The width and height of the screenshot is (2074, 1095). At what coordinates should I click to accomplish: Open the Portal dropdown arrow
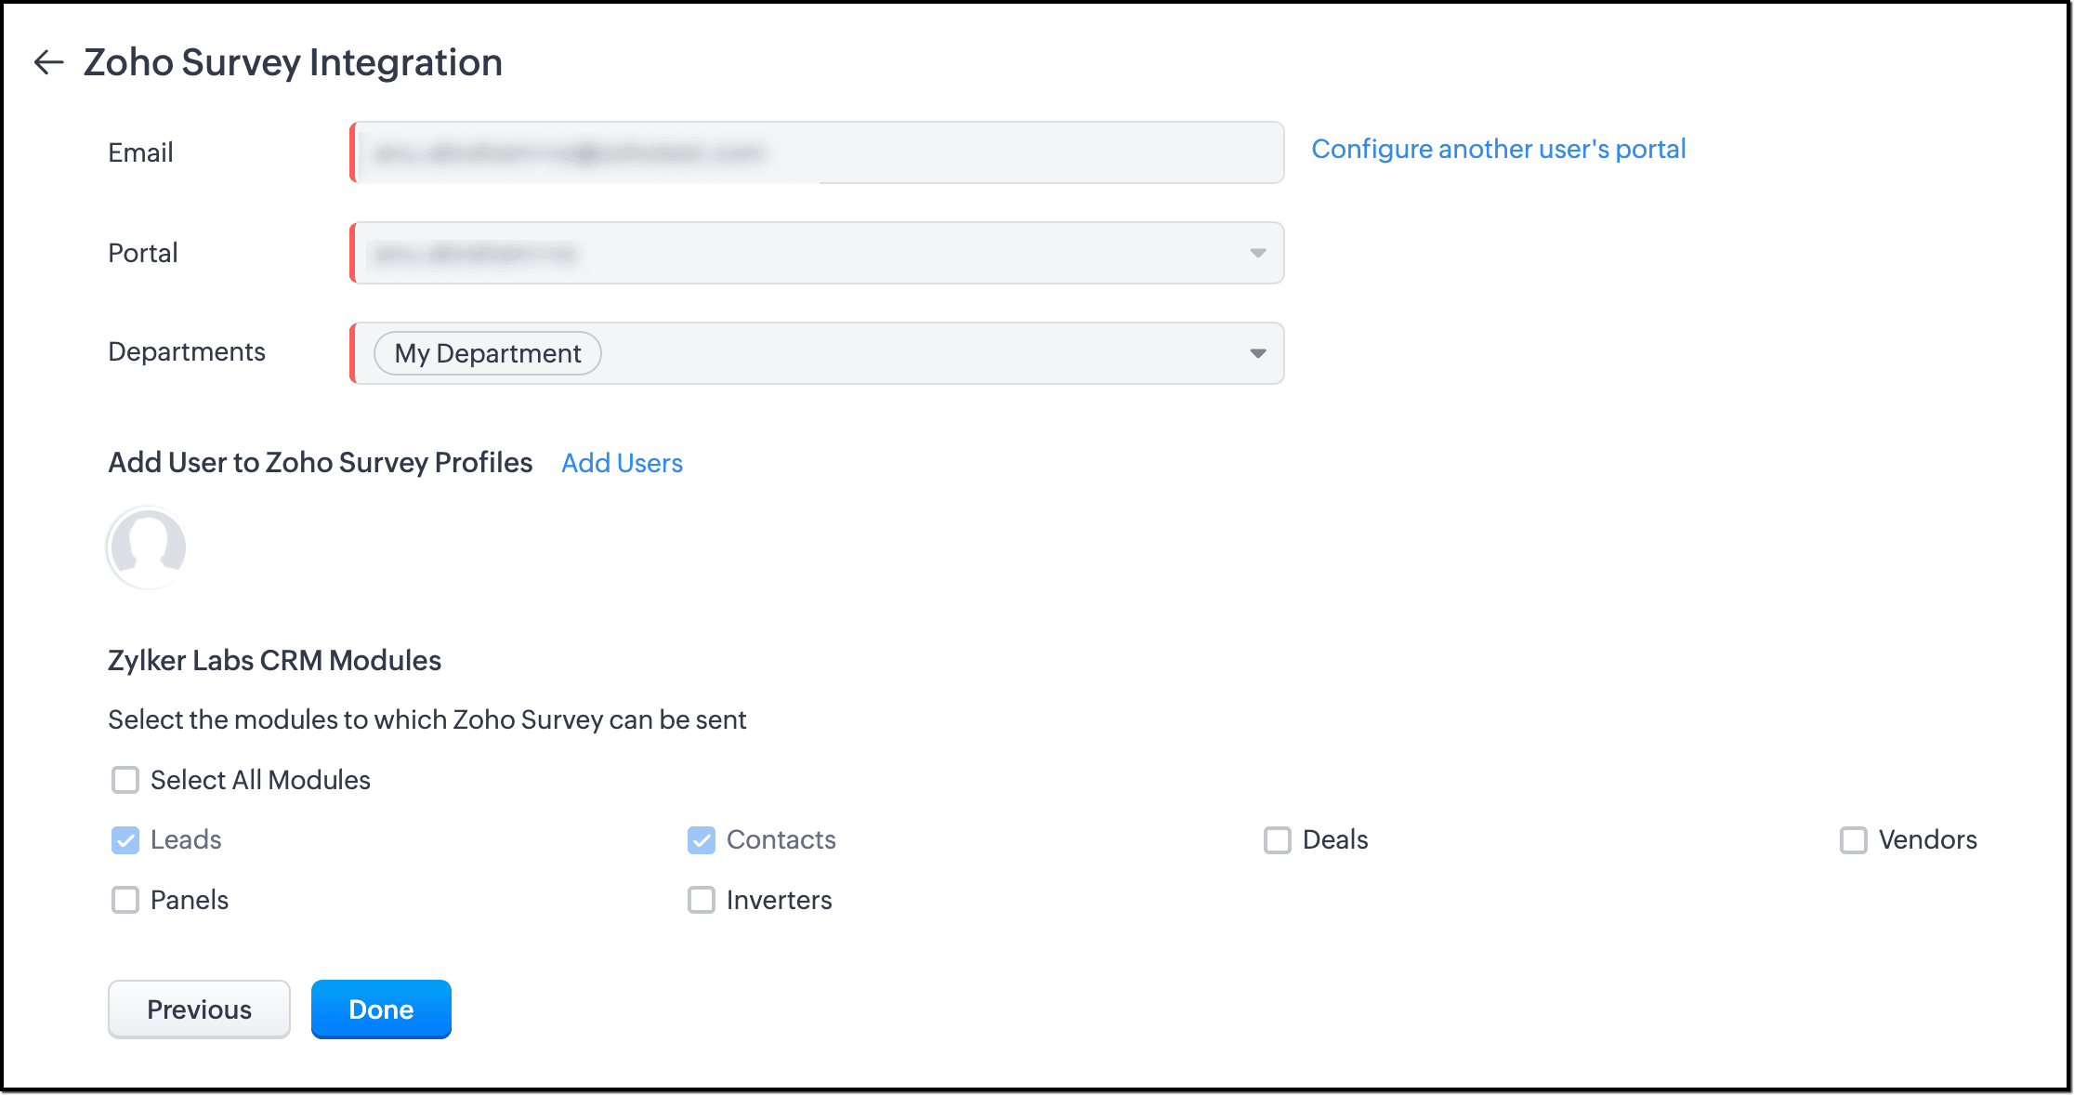(x=1257, y=253)
